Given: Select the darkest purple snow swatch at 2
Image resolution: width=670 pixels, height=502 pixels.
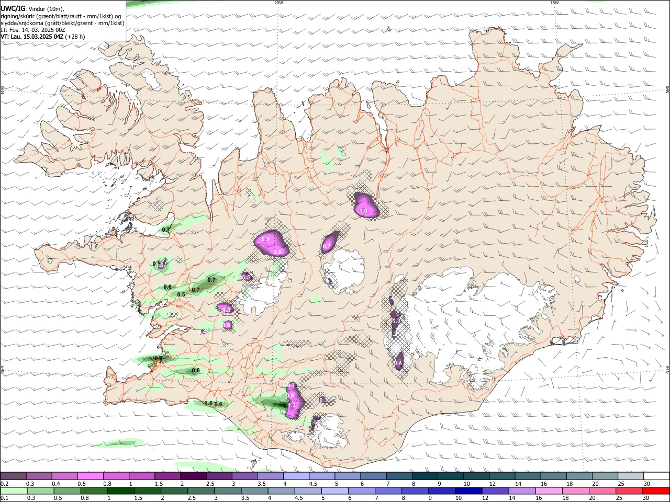Looking at the screenshot, I should click(x=193, y=476).
